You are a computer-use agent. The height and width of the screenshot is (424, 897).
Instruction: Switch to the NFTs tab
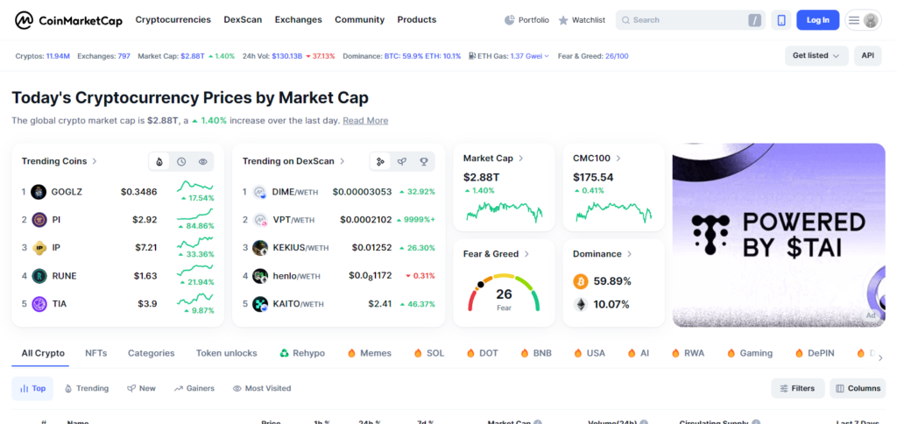pos(96,353)
